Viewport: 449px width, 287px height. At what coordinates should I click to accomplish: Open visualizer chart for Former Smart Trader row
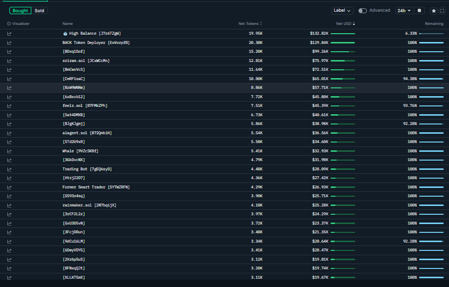[9, 187]
